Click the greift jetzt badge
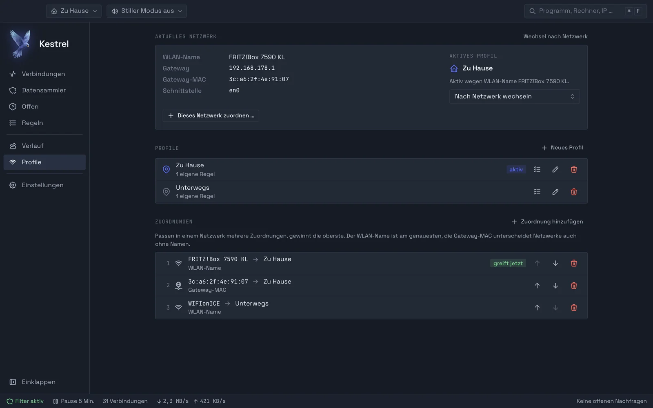The image size is (653, 408). click(508, 263)
